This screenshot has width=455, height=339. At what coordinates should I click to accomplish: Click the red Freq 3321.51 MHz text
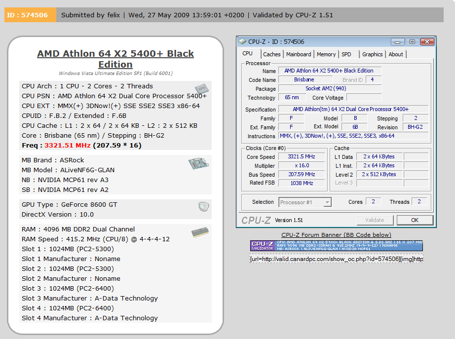(x=68, y=146)
